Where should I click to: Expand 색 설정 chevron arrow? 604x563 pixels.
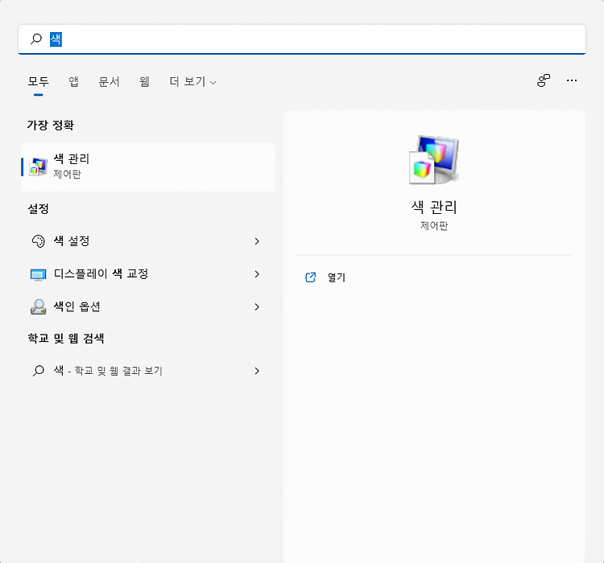(x=257, y=241)
